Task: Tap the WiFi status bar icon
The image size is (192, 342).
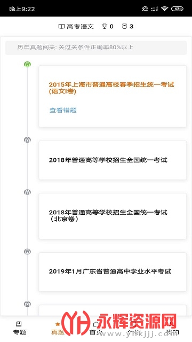Action: click(x=165, y=9)
